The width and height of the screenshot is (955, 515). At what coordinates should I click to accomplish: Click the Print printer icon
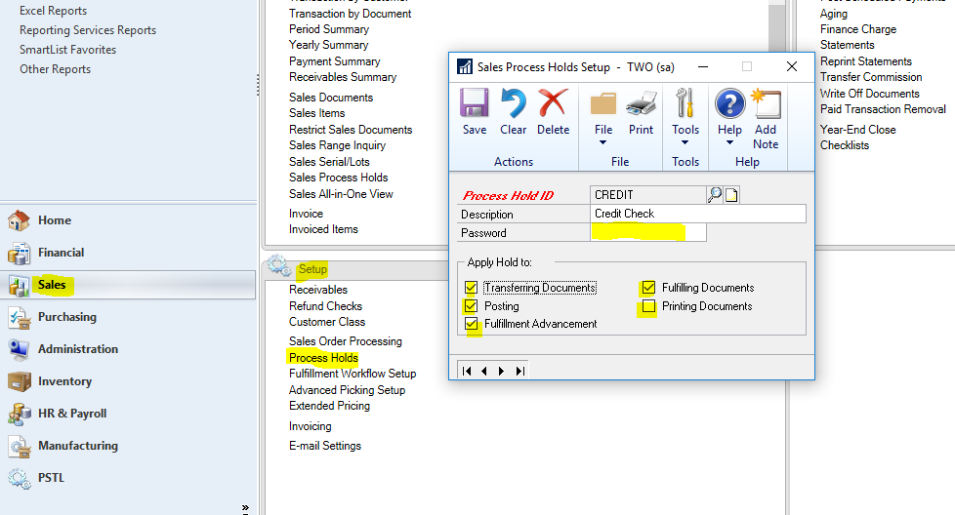(x=642, y=104)
